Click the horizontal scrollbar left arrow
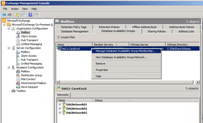The height and width of the screenshot is (123, 203). click(58, 82)
